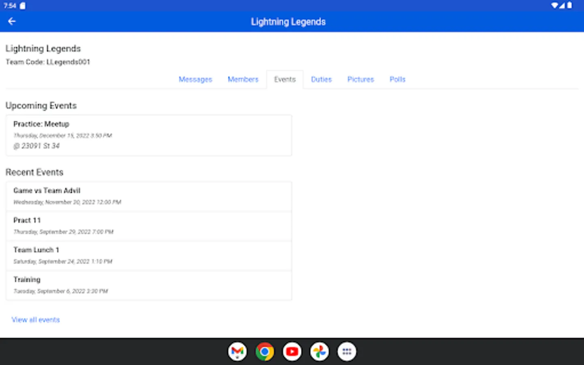This screenshot has height=365, width=584.
Task: Select the Tuesday, September 6 date line
Action: (x=61, y=291)
